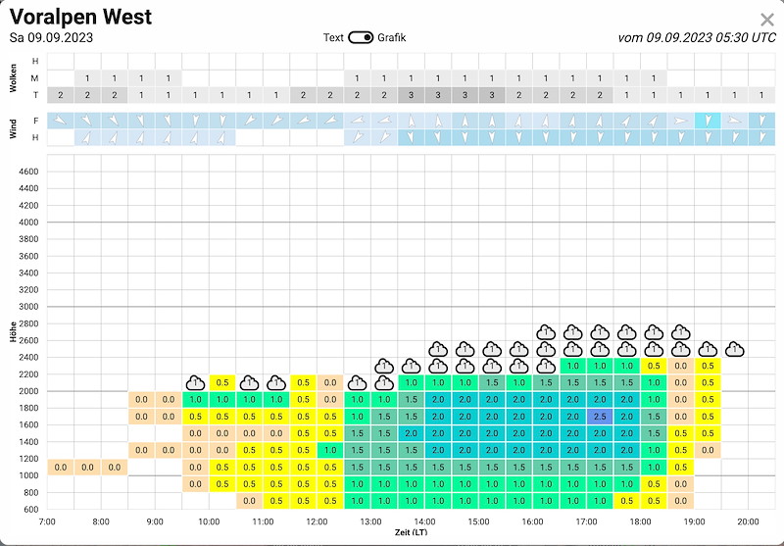Screen dimensions: 784x546
Task: Click the highlighted cyan F wind arrow at 19:00
Action: pos(708,121)
